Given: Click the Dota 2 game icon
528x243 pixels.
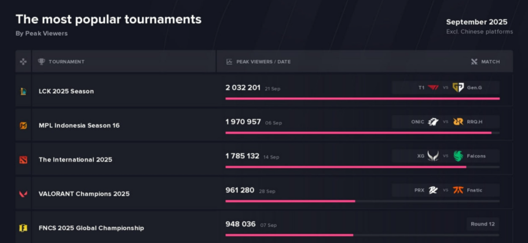Looking at the screenshot, I should tap(23, 160).
